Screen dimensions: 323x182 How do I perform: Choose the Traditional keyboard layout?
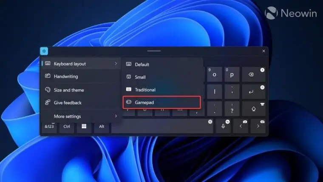tap(161, 90)
